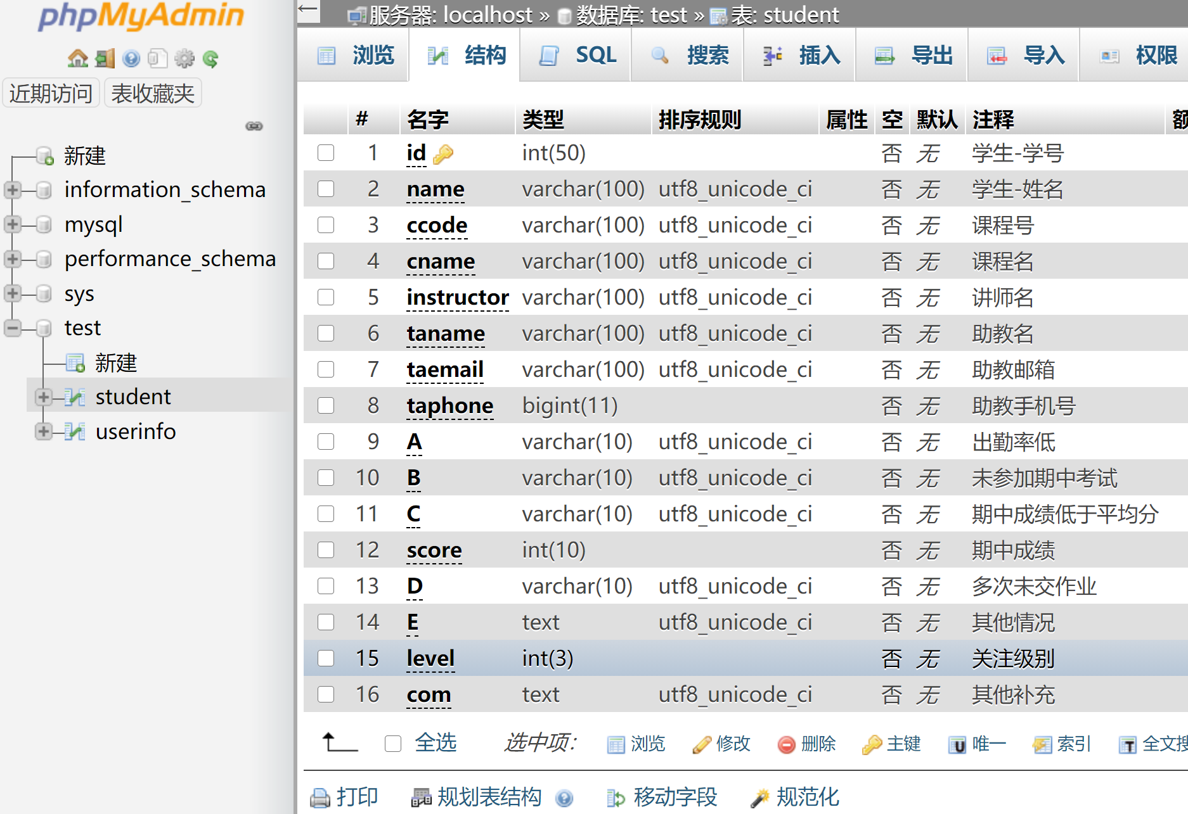Check the checkbox for the instructor column
This screenshot has width=1188, height=814.
326,297
